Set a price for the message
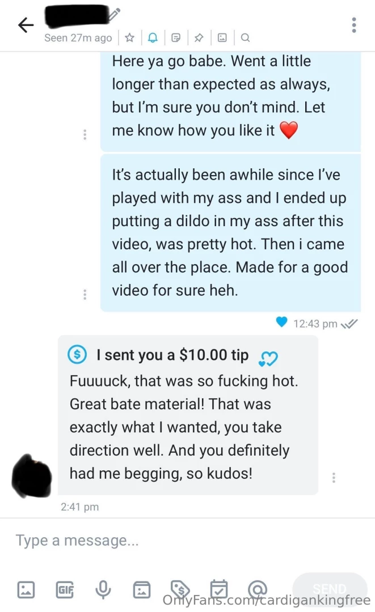 [180, 589]
